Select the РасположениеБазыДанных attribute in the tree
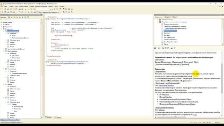 [x=20, y=38]
